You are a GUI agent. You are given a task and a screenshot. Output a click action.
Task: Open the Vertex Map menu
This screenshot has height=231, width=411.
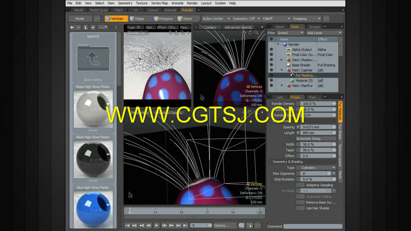(159, 3)
